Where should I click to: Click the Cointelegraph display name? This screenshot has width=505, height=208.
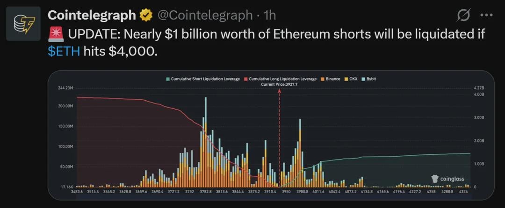click(x=92, y=15)
